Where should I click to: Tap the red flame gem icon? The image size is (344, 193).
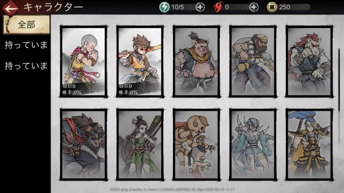click(x=218, y=7)
